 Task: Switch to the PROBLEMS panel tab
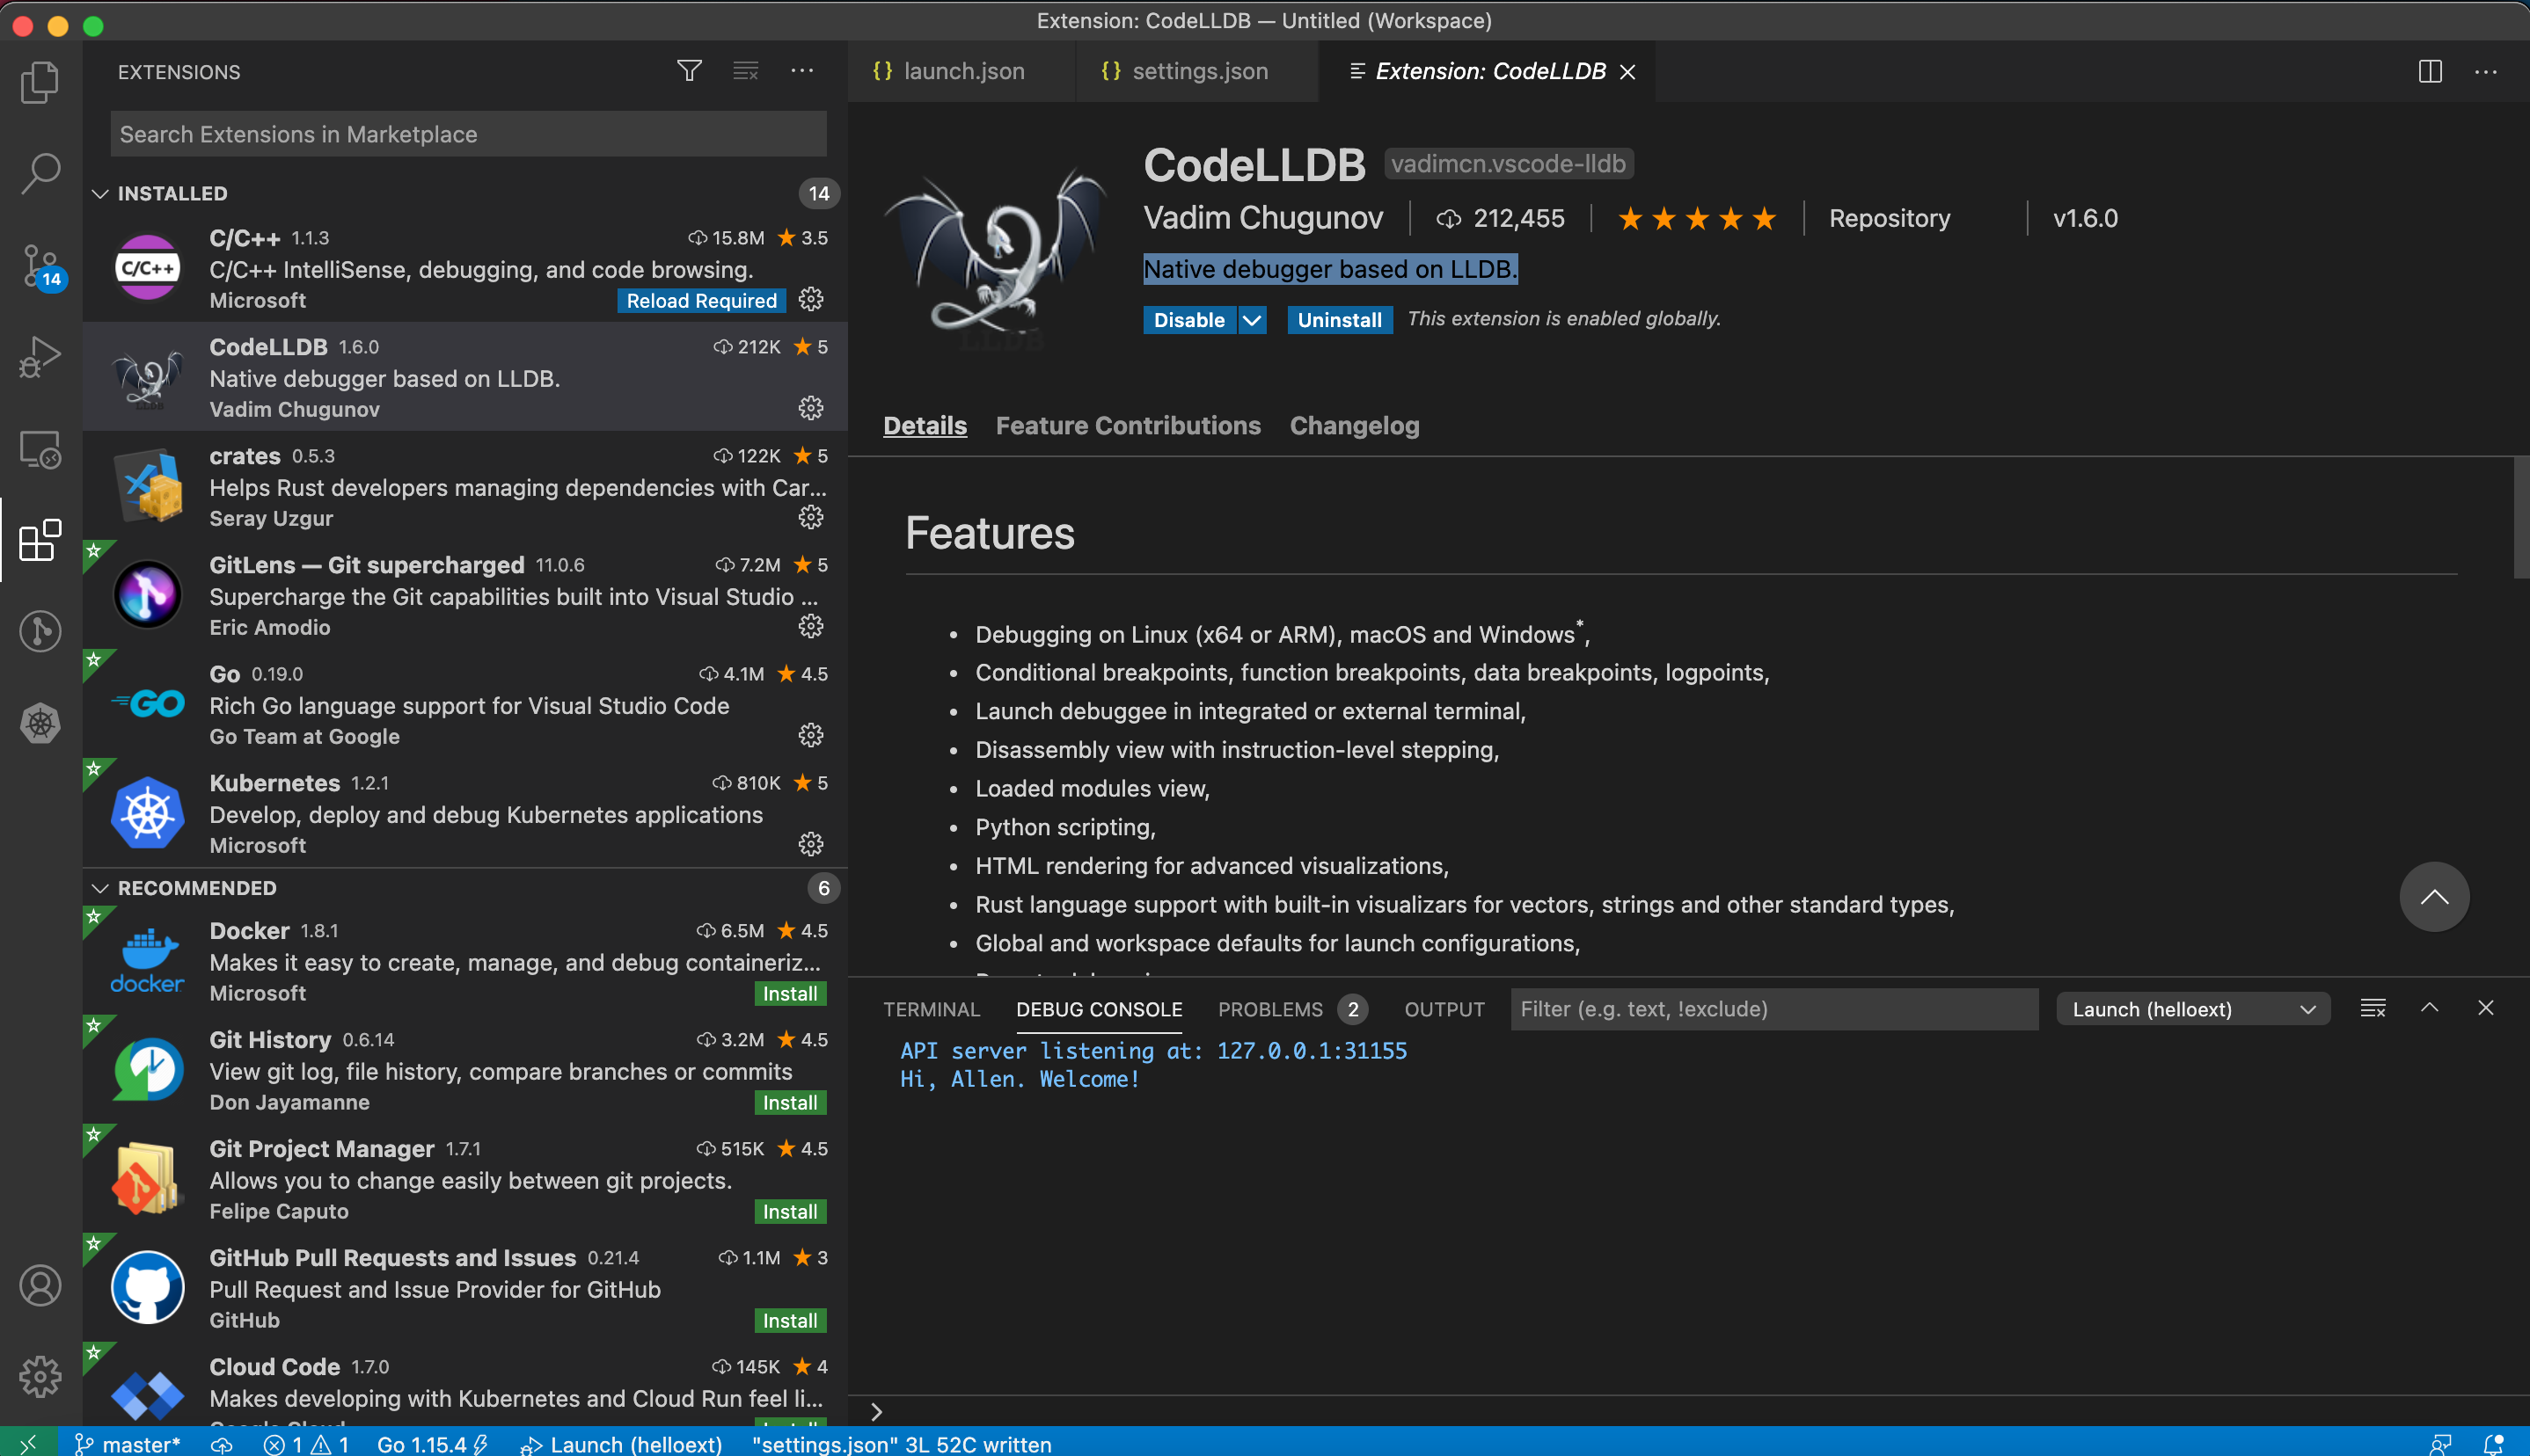point(1269,1009)
